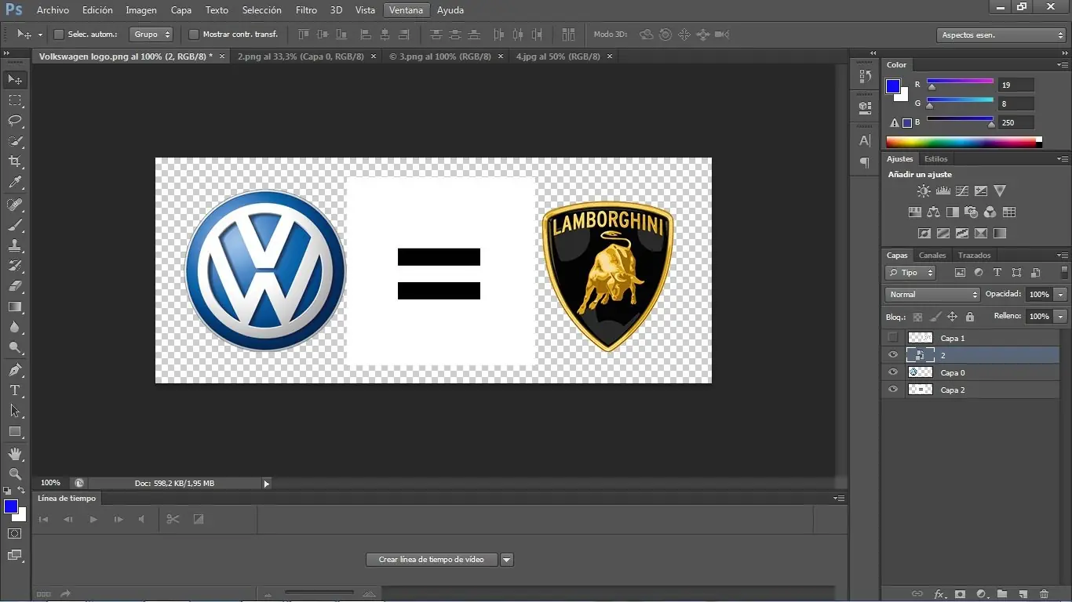Expand the Opacidad slider arrow

tap(1061, 295)
